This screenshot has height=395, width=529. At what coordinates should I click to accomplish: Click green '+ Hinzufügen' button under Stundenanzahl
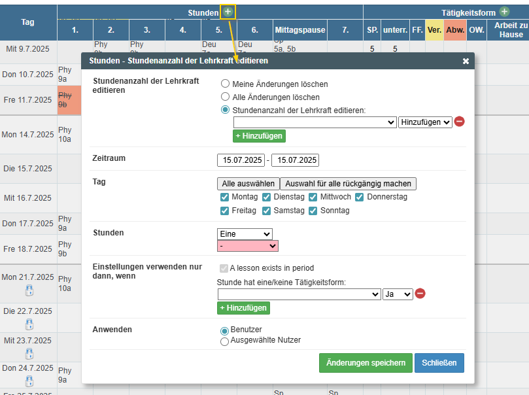pos(259,136)
